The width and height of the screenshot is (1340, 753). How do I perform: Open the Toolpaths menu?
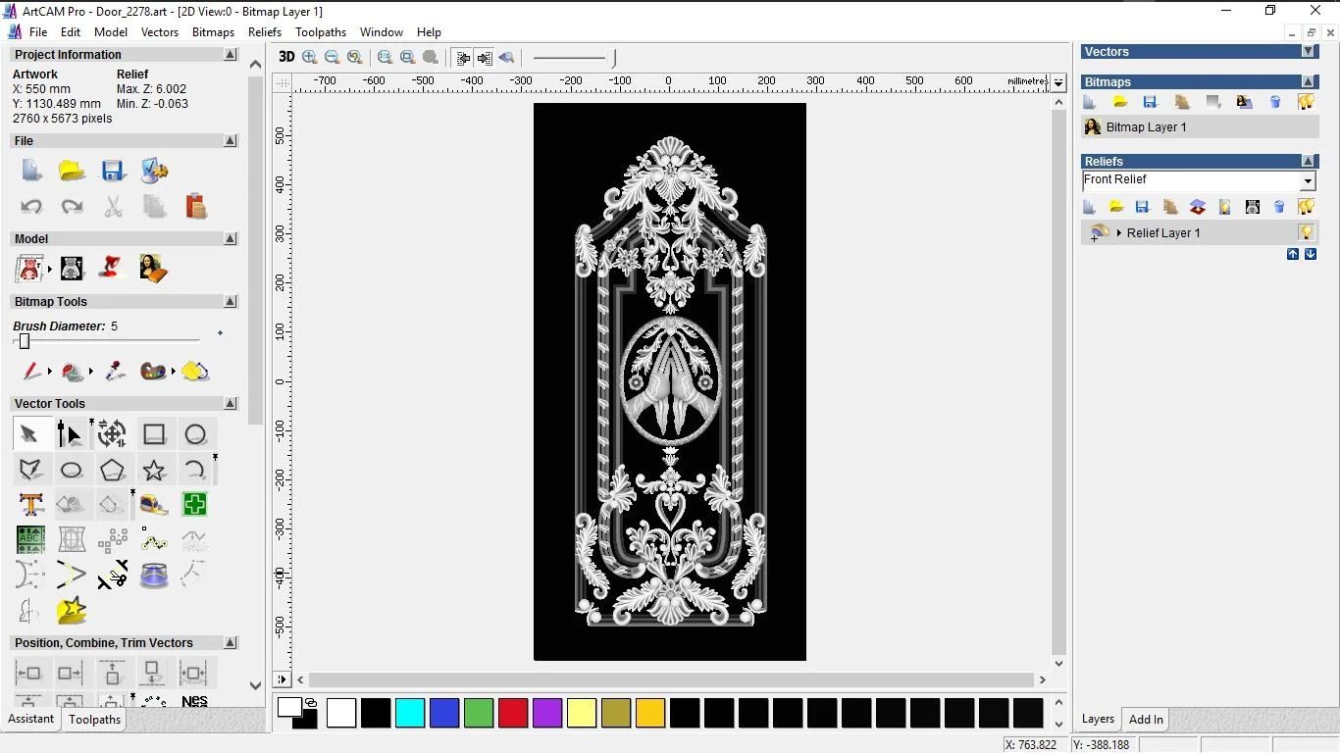coord(321,32)
